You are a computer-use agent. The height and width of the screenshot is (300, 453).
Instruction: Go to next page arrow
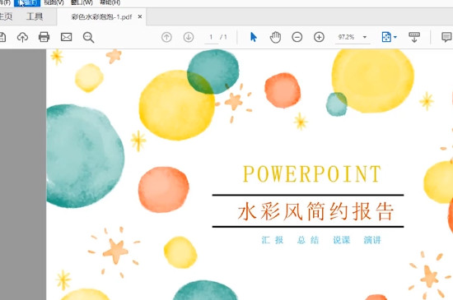[189, 37]
